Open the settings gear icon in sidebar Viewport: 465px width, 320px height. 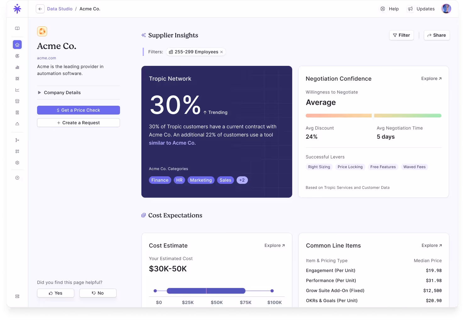pos(17,163)
